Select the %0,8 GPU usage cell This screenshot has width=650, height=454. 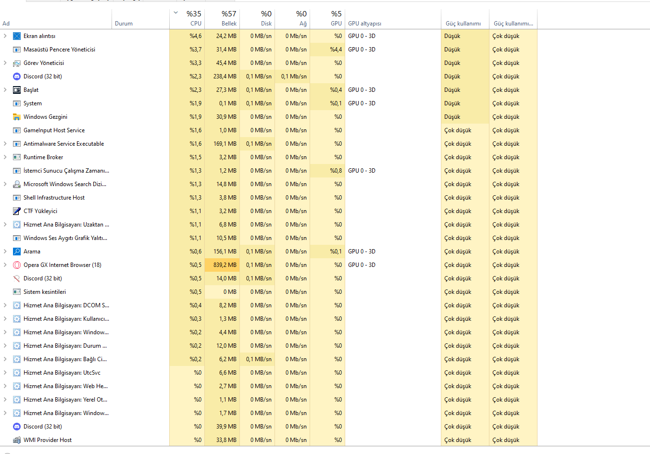[x=327, y=171]
